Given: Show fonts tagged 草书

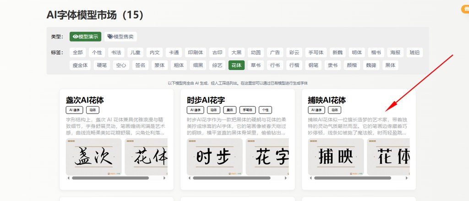Looking at the screenshot, I should click(256, 65).
